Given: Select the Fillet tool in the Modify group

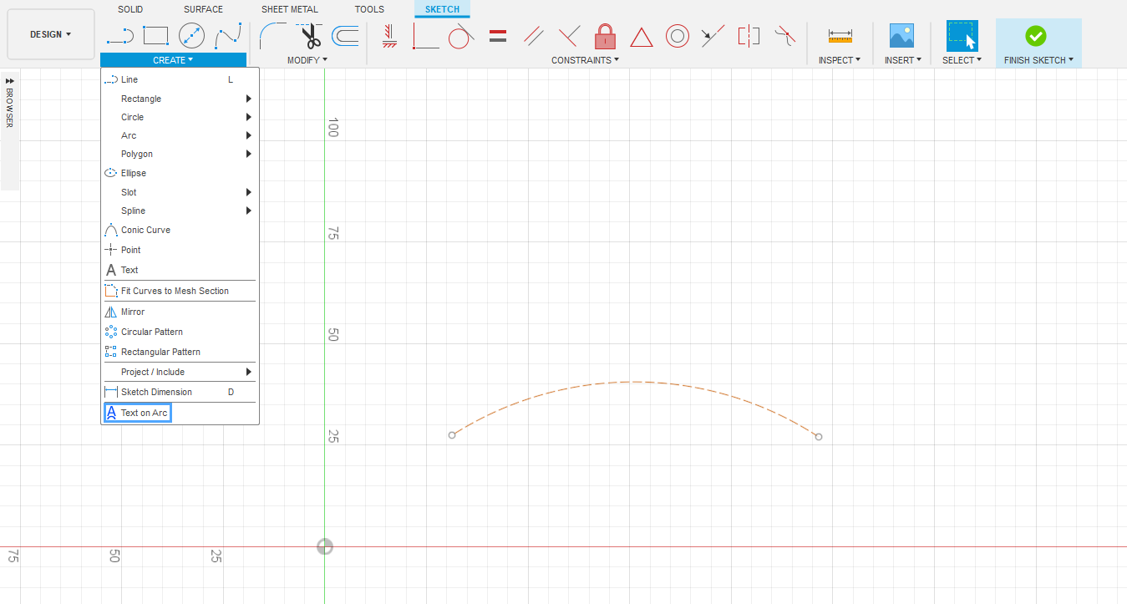Looking at the screenshot, I should point(272,36).
